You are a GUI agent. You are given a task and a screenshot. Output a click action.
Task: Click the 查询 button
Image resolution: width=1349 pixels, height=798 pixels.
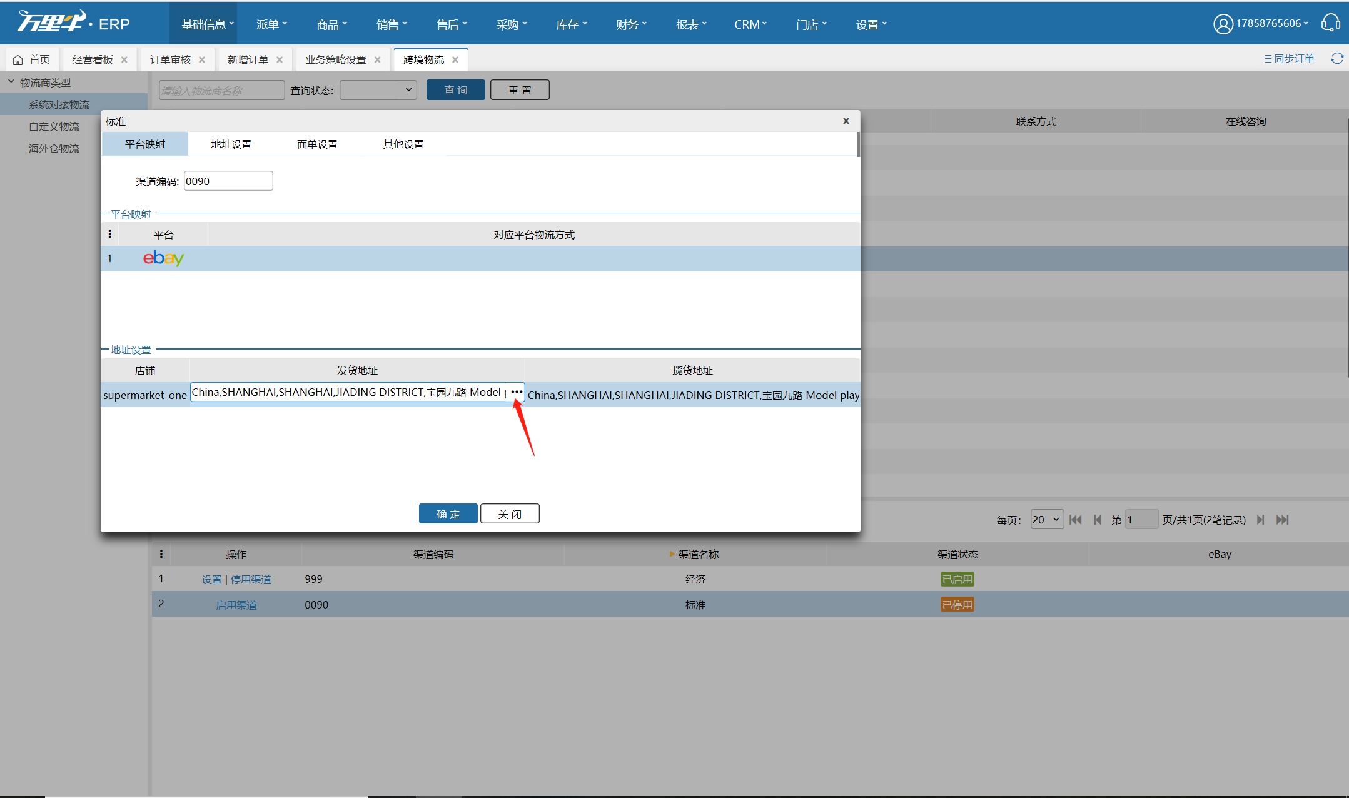[x=455, y=90]
